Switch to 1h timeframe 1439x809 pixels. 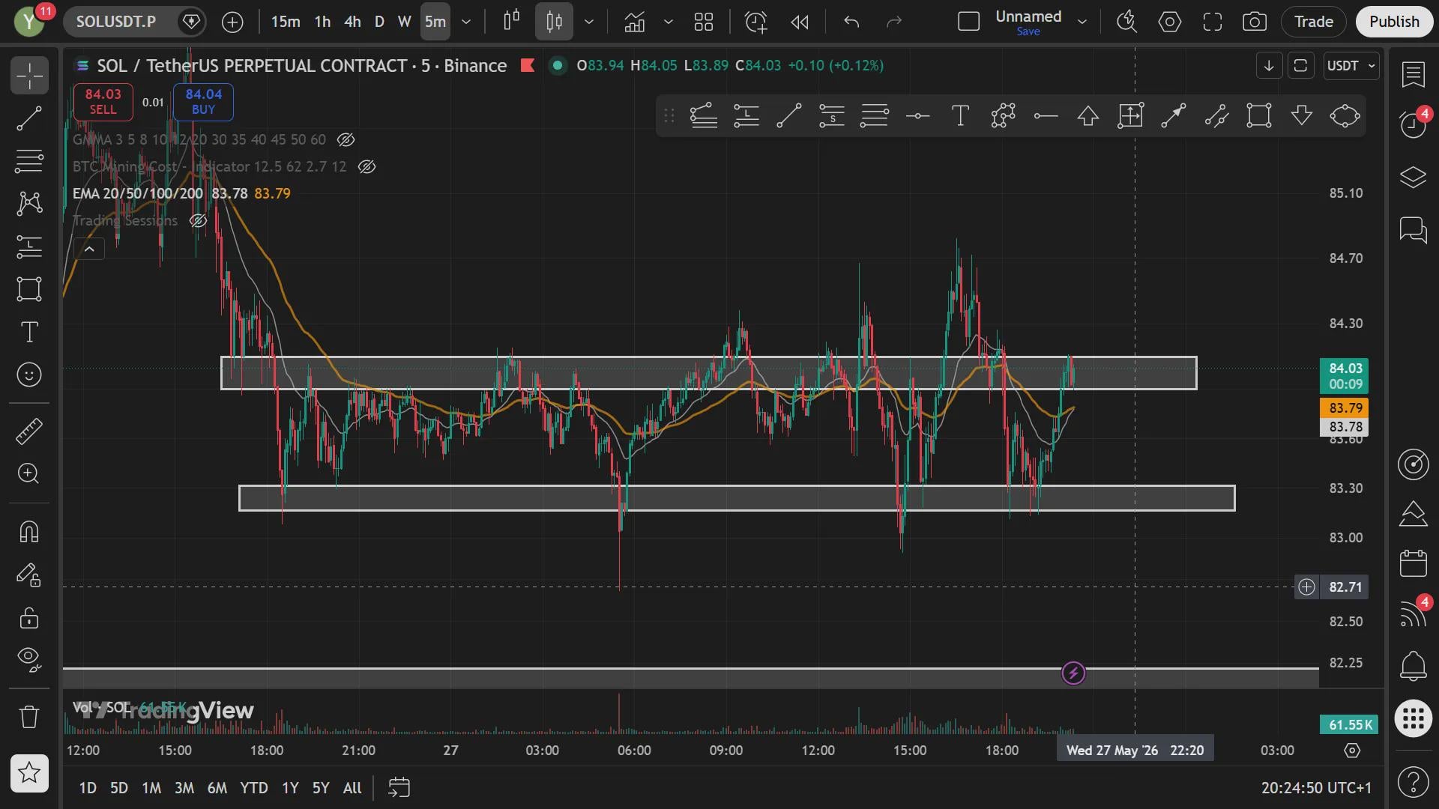pos(322,22)
